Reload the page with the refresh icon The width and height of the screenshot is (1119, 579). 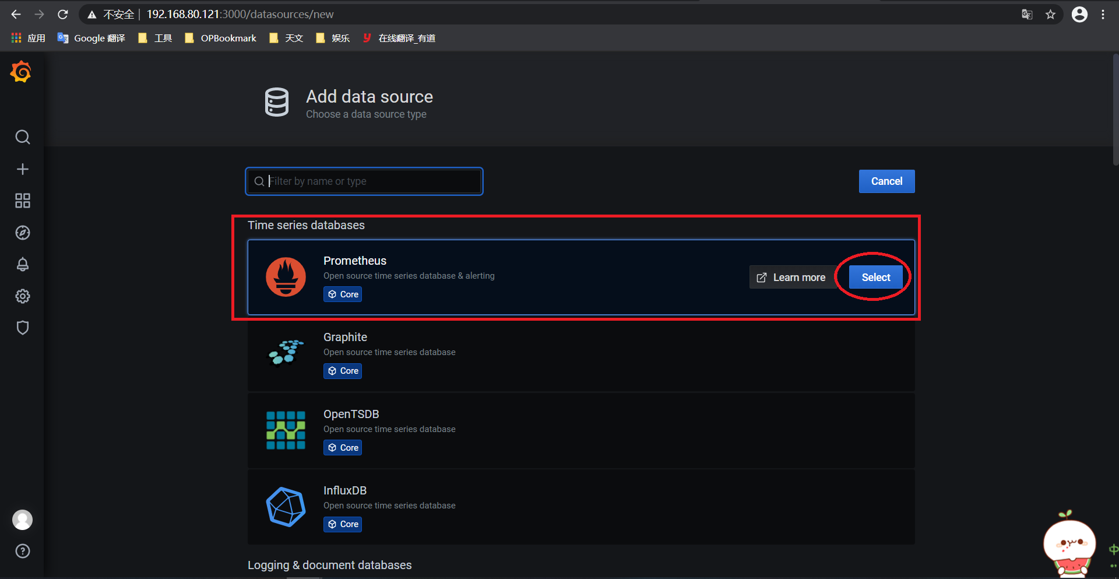pyautogui.click(x=63, y=14)
